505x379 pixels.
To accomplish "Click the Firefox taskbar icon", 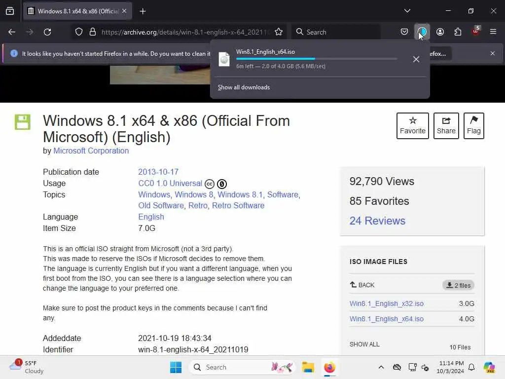I will tap(329, 367).
